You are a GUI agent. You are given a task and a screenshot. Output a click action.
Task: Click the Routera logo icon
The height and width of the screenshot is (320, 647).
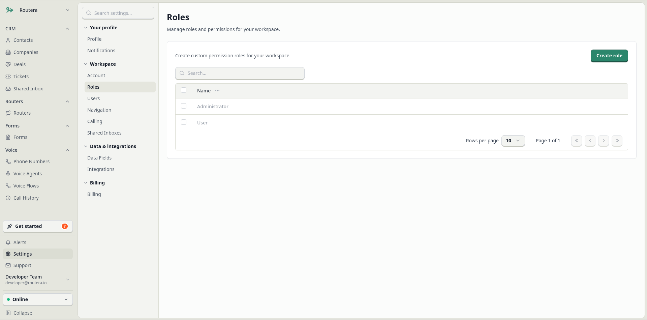(x=9, y=10)
